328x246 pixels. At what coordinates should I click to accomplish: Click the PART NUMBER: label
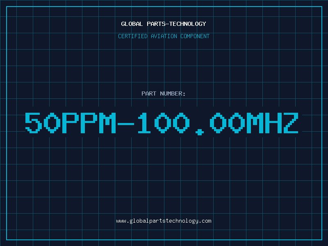(164, 93)
